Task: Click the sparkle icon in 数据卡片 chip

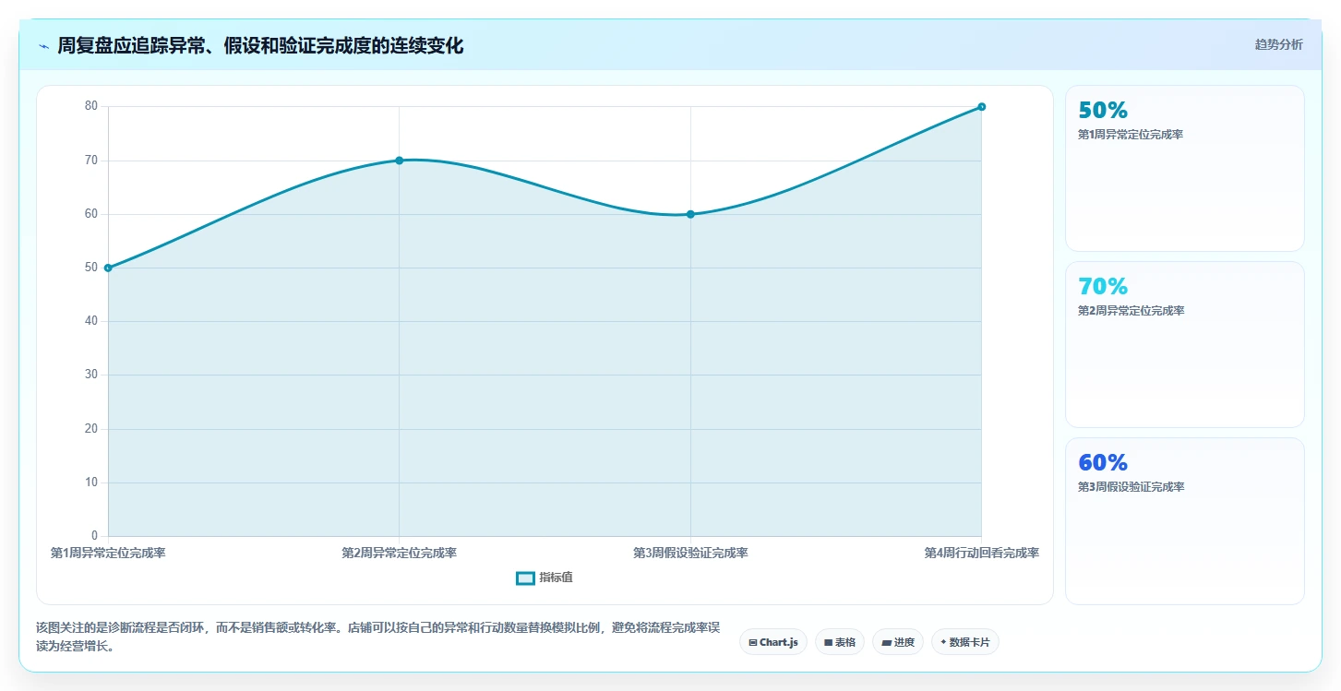Action: (x=943, y=642)
